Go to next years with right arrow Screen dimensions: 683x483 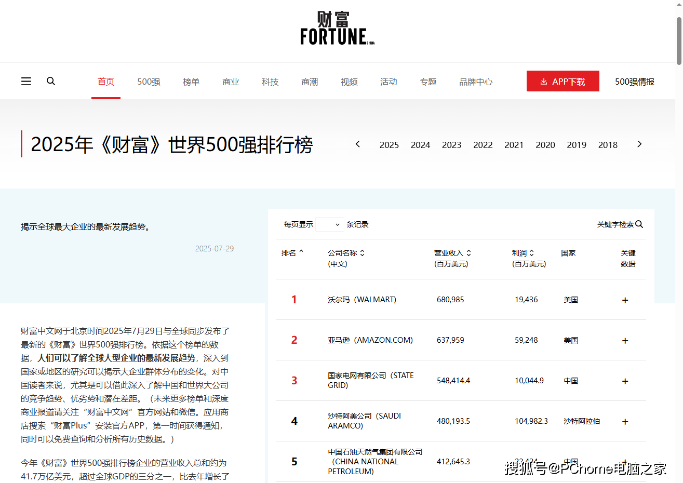639,144
